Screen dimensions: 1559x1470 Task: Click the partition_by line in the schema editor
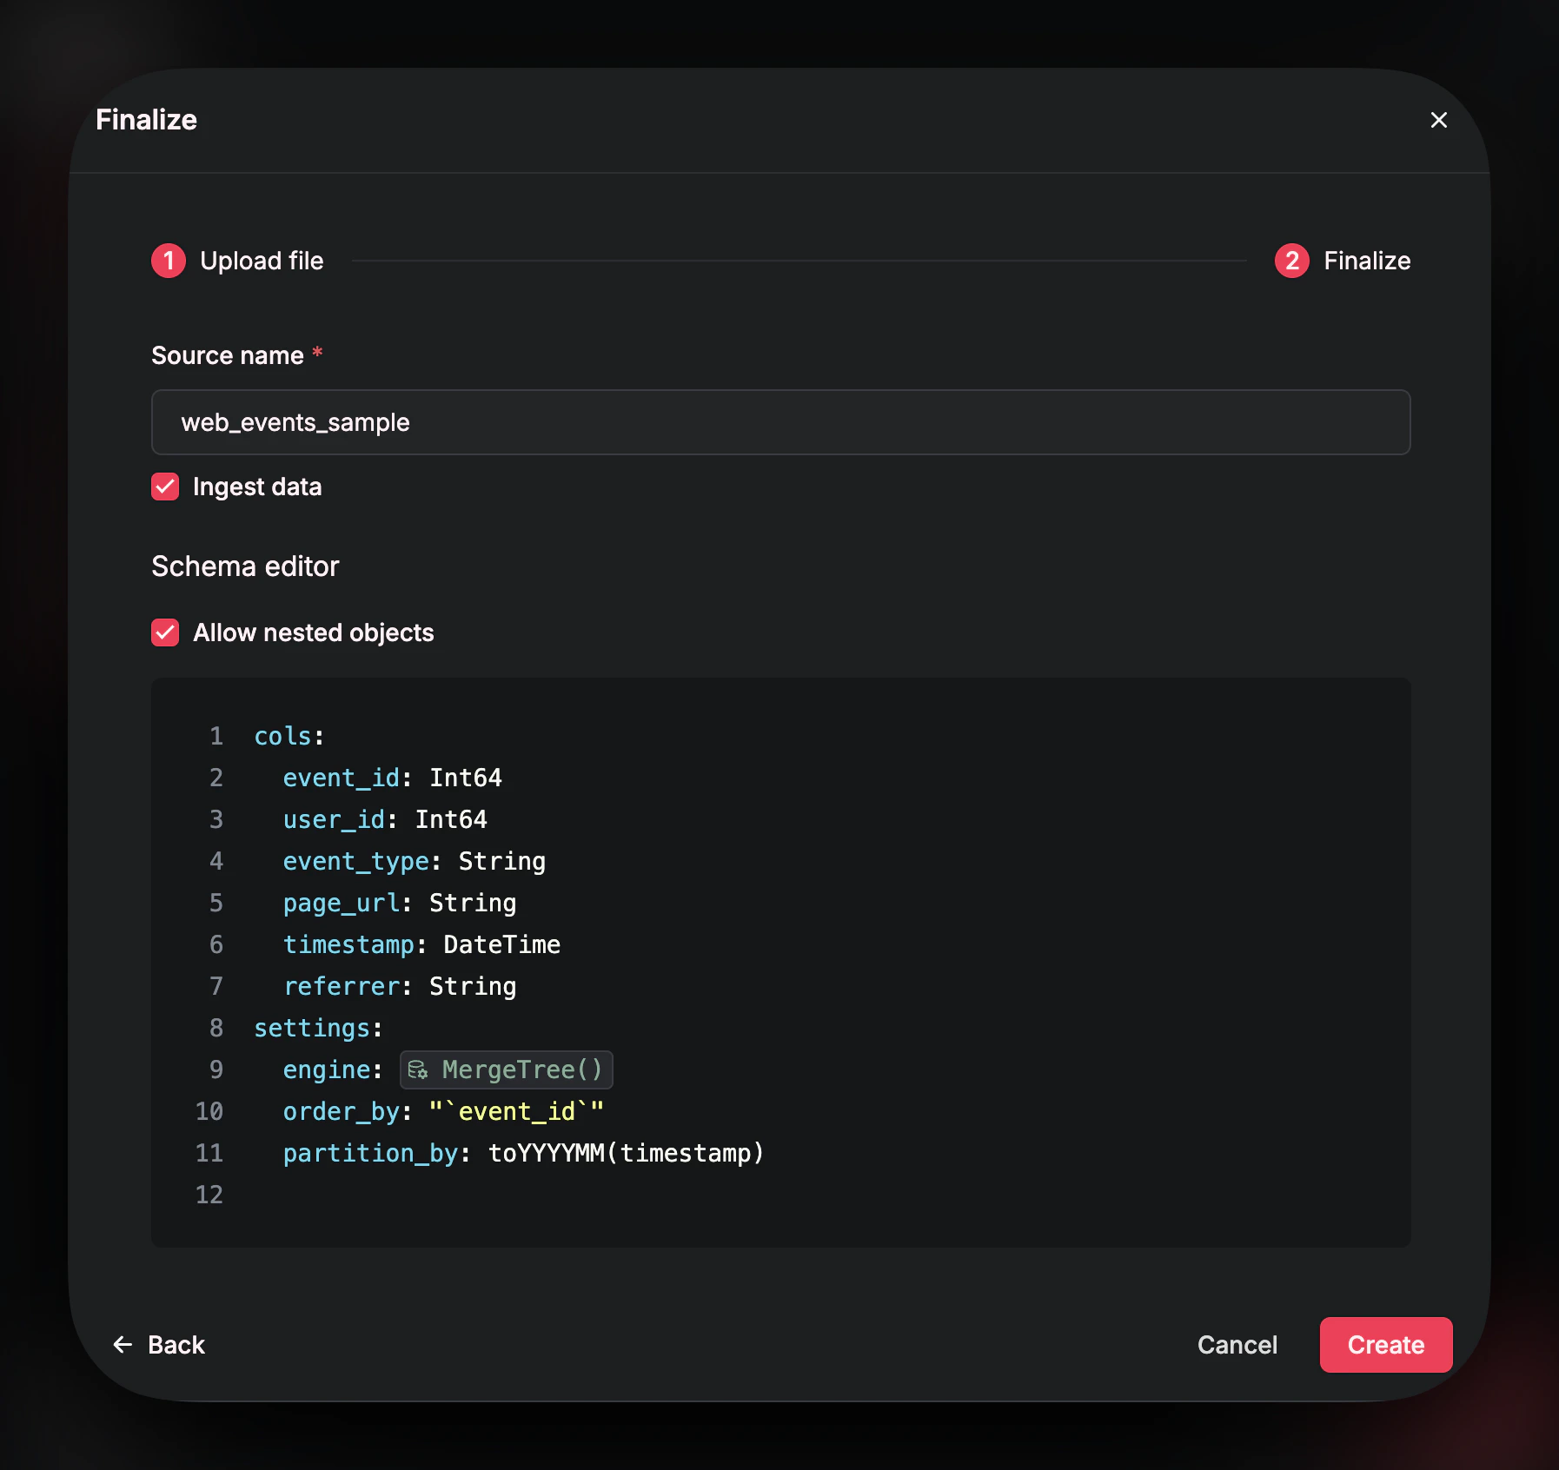(x=521, y=1153)
